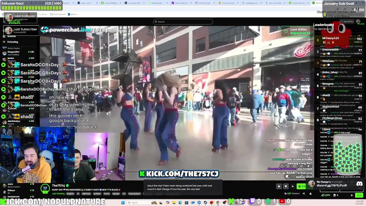This screenshot has height=206, width=366.
Task: Click the Discord logo icon
Action: pos(359,184)
